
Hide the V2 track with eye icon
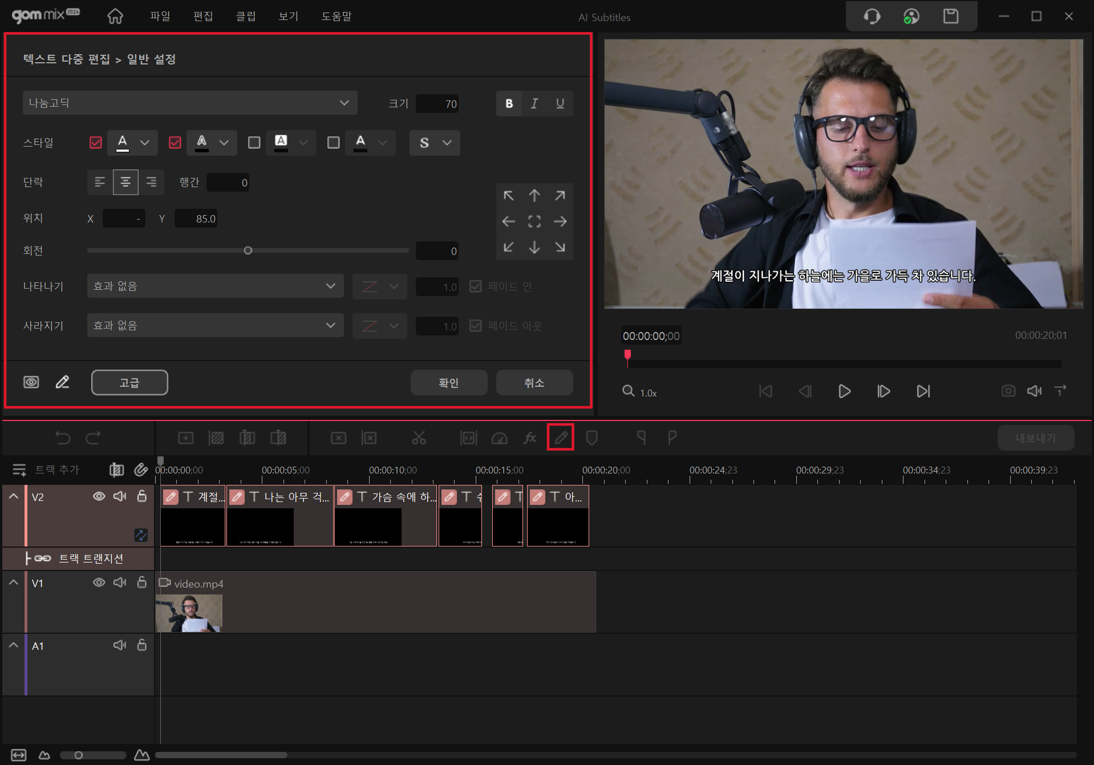click(x=99, y=496)
